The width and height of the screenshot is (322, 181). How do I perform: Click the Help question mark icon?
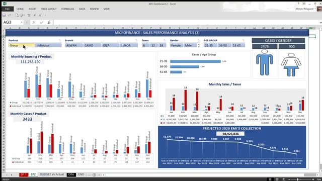click(x=298, y=4)
